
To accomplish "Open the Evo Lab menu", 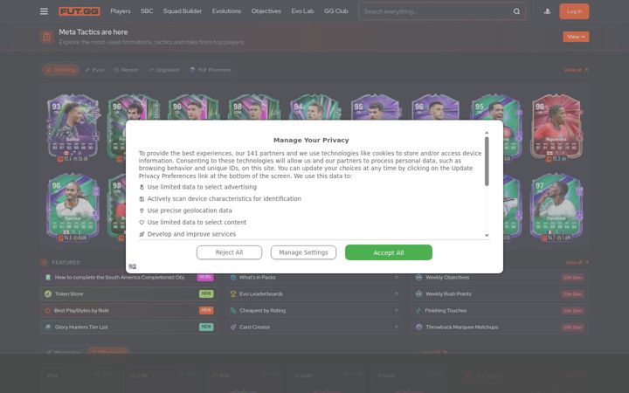I will pos(302,11).
